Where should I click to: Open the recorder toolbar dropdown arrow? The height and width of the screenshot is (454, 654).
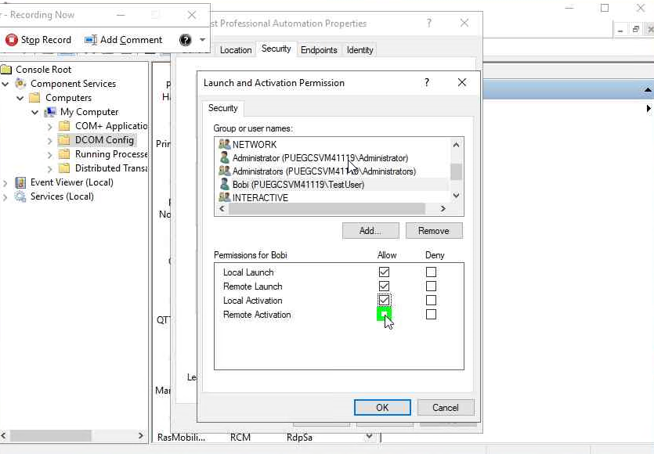pyautogui.click(x=203, y=40)
